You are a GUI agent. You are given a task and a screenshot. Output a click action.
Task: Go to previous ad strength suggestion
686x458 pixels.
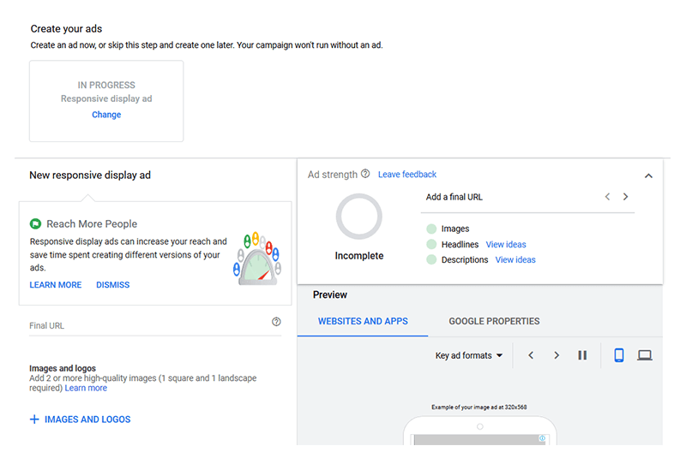607,197
